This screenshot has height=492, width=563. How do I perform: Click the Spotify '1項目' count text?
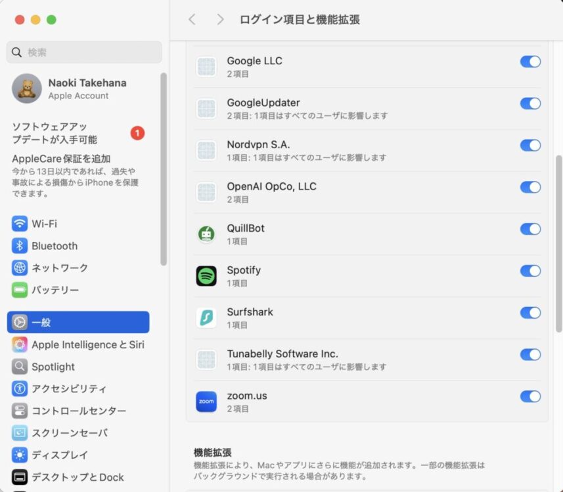click(x=237, y=283)
